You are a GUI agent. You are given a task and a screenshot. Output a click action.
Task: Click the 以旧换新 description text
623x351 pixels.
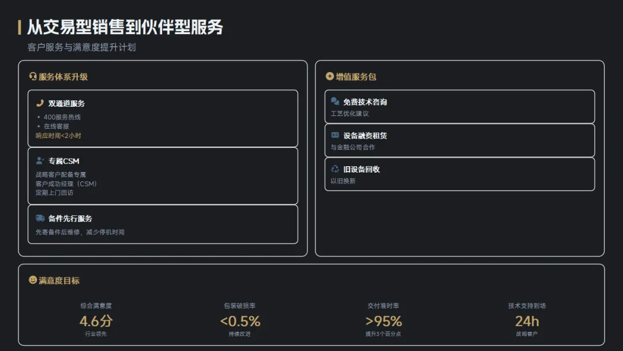[343, 181]
